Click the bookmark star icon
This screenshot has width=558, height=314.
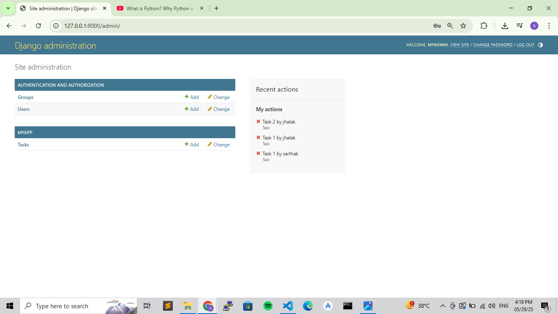tap(463, 26)
